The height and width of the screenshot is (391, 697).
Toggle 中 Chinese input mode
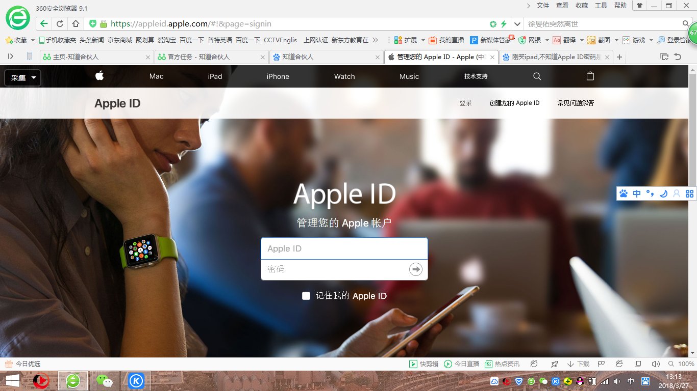point(636,193)
